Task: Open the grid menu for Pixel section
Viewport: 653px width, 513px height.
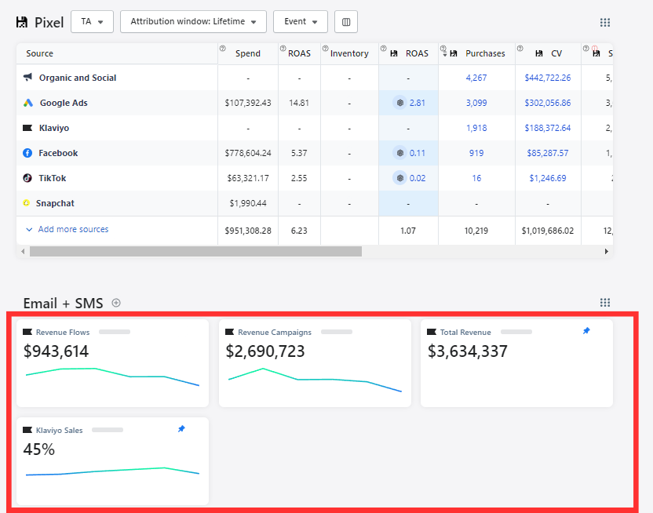Action: pos(604,23)
